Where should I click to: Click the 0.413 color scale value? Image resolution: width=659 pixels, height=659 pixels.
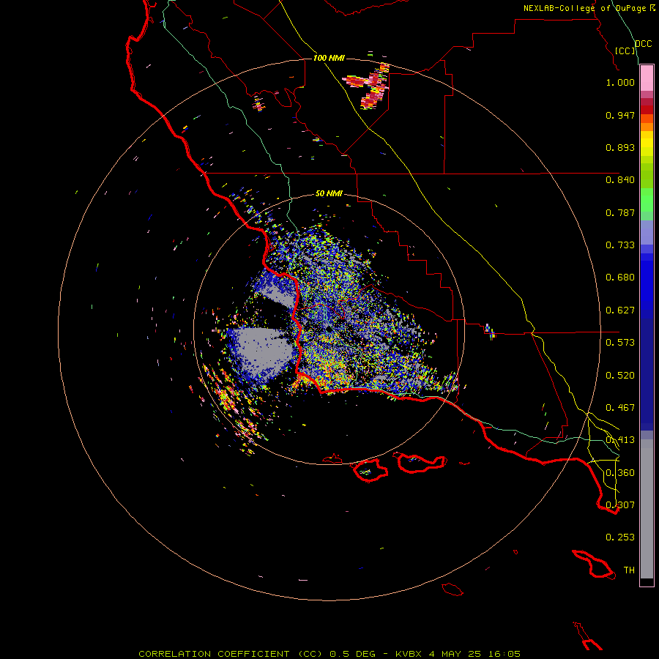pos(620,440)
